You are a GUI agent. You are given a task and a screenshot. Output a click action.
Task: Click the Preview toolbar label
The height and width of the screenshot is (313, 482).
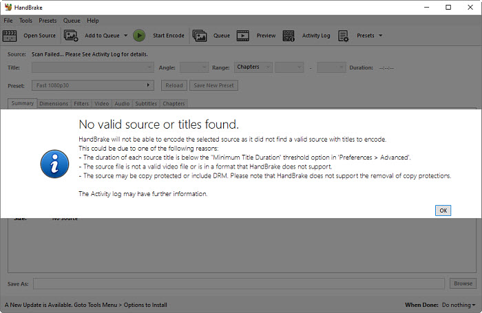(266, 36)
